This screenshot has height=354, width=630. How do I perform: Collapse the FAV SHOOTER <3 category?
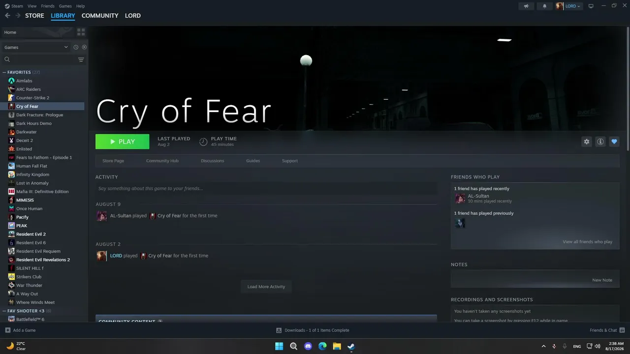point(4,311)
